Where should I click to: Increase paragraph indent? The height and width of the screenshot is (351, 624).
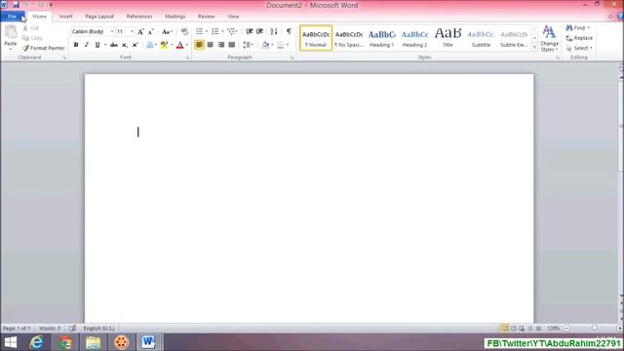point(259,31)
